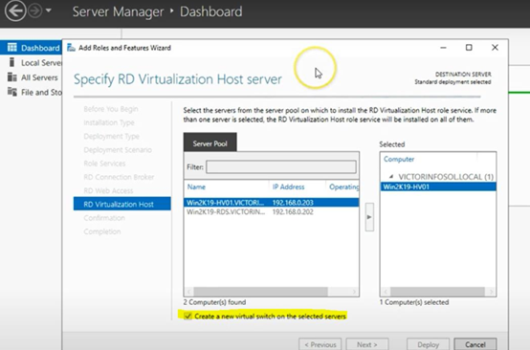Open Local Server in the sidebar
The image size is (530, 350).
(x=32, y=62)
